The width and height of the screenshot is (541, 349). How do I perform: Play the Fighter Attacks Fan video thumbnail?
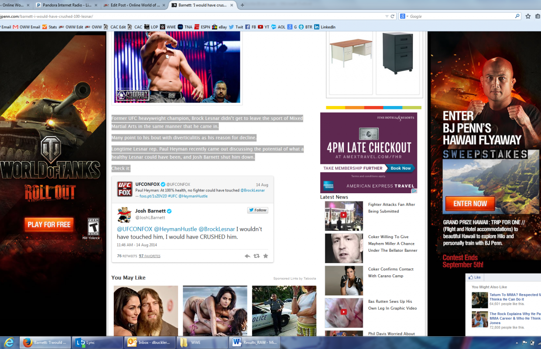tap(343, 215)
